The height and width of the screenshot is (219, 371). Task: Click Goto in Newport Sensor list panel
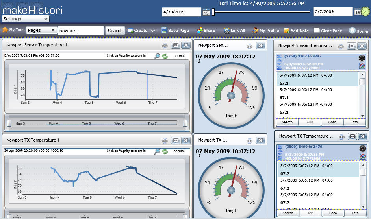[x=332, y=122]
